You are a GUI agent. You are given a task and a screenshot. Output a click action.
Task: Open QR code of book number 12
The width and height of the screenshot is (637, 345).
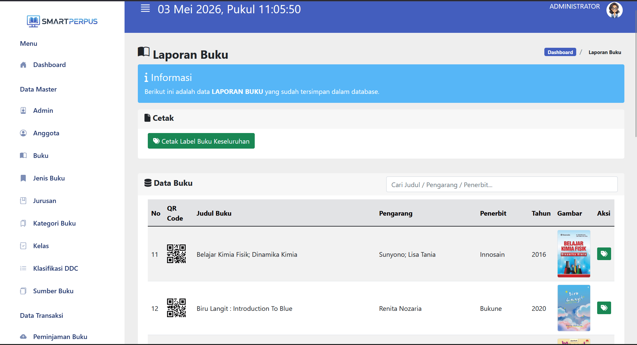click(x=176, y=308)
